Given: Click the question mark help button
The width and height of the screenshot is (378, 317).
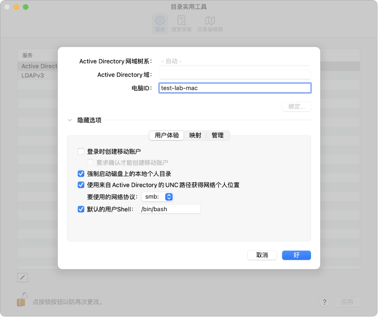Looking at the screenshot, I should pos(324,302).
